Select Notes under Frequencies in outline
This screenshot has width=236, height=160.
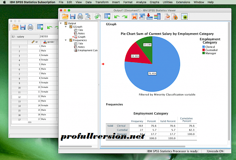click(x=81, y=47)
